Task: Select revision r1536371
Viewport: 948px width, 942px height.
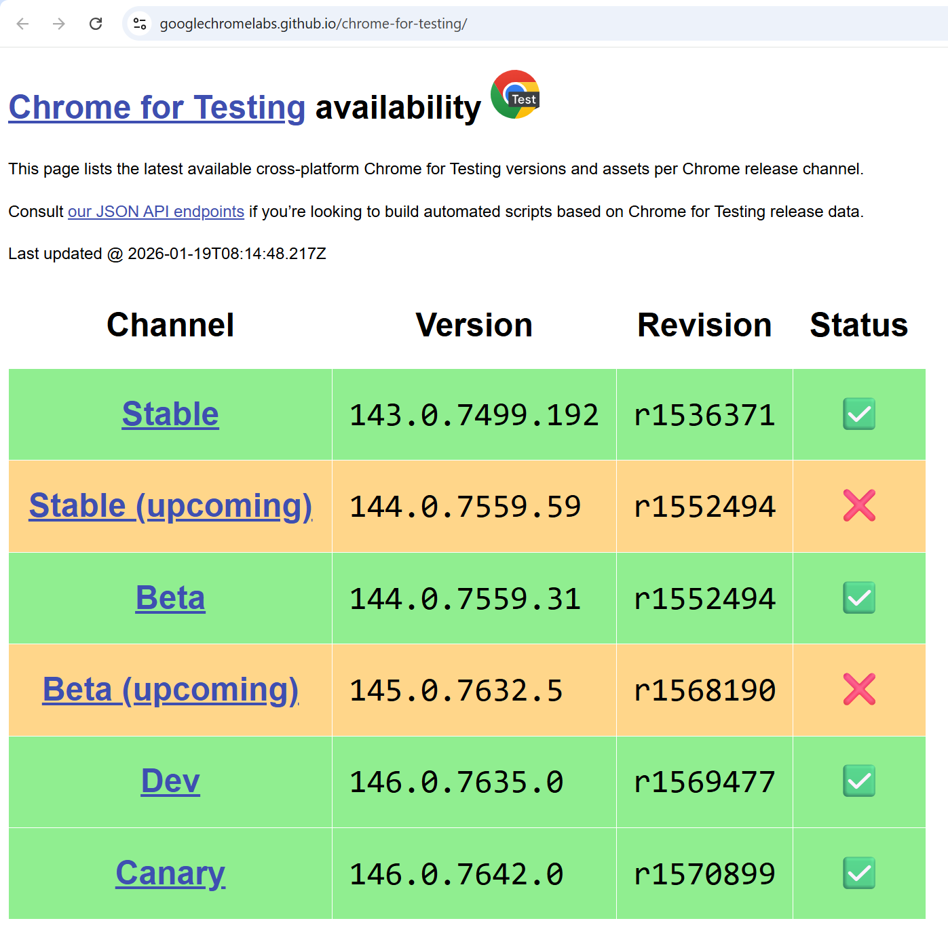Action: (x=704, y=415)
